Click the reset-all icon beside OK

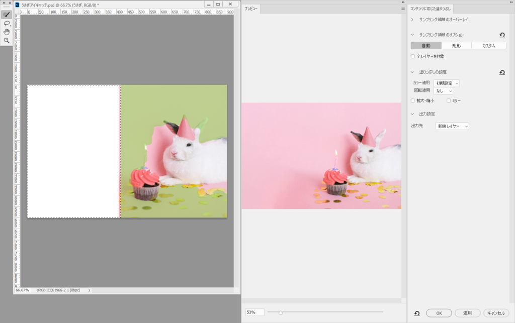pyautogui.click(x=417, y=313)
